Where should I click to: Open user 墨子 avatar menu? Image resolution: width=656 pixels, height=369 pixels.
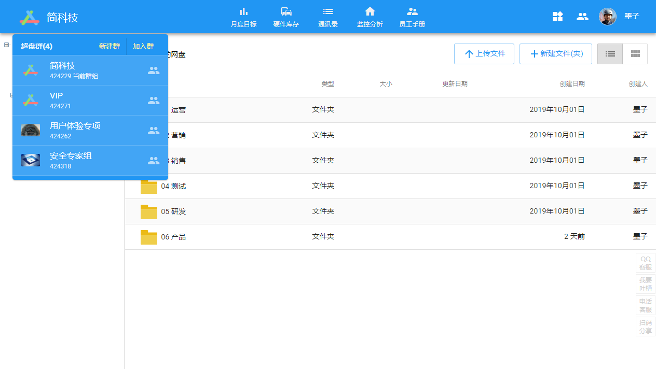click(x=608, y=17)
